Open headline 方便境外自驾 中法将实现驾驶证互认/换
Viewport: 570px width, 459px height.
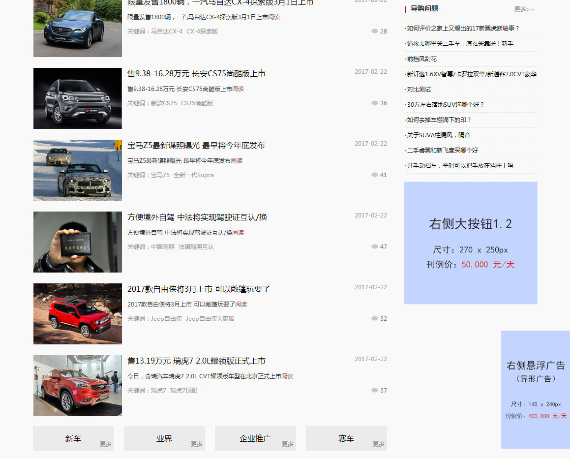click(x=197, y=217)
